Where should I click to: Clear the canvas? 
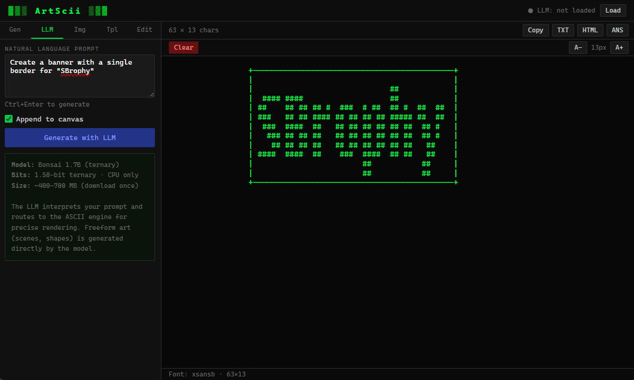pyautogui.click(x=184, y=47)
